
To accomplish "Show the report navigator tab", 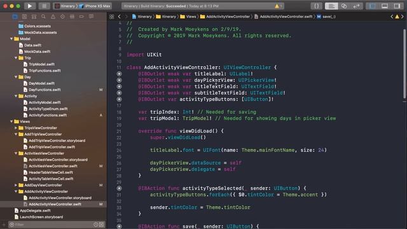I will pos(91,17).
